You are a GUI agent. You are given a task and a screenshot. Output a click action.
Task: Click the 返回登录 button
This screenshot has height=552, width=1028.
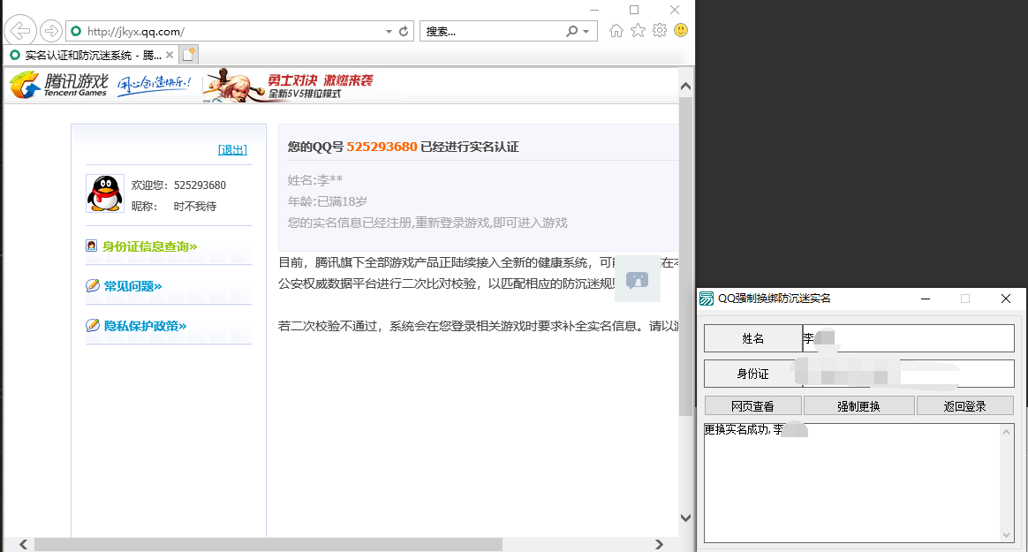click(965, 406)
